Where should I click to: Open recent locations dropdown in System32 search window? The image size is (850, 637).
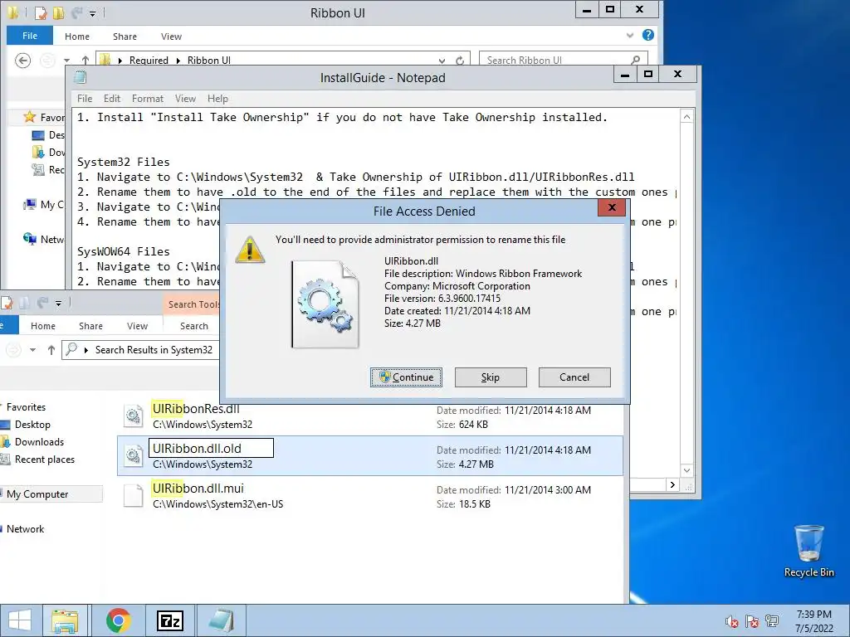point(32,350)
